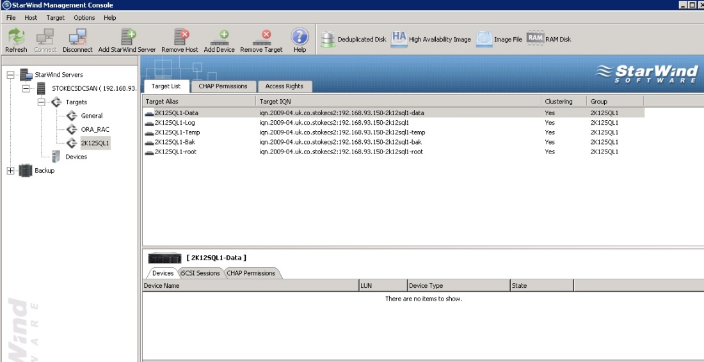Click the ORA_RAC target icon
Screen dimensions: 704x362
[x=72, y=130]
